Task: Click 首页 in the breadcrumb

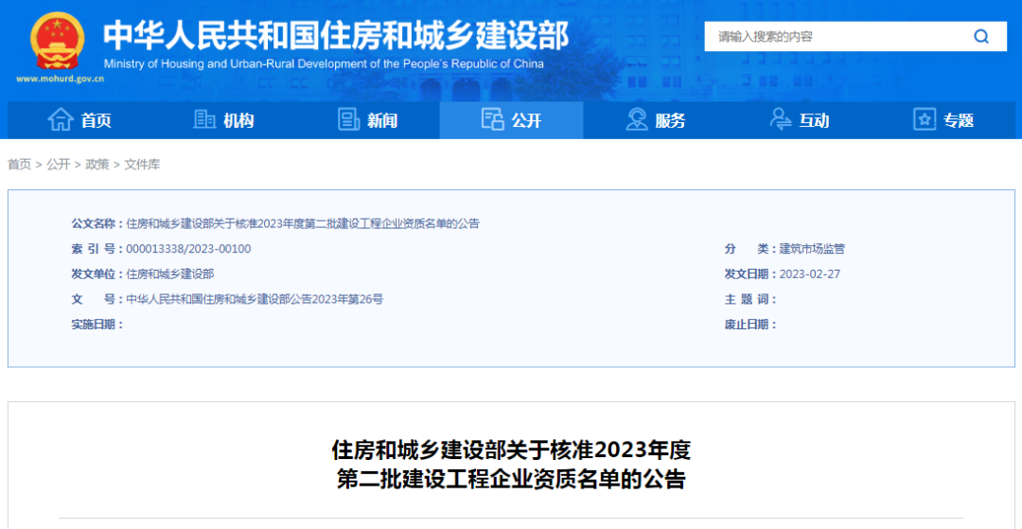Action: point(20,165)
